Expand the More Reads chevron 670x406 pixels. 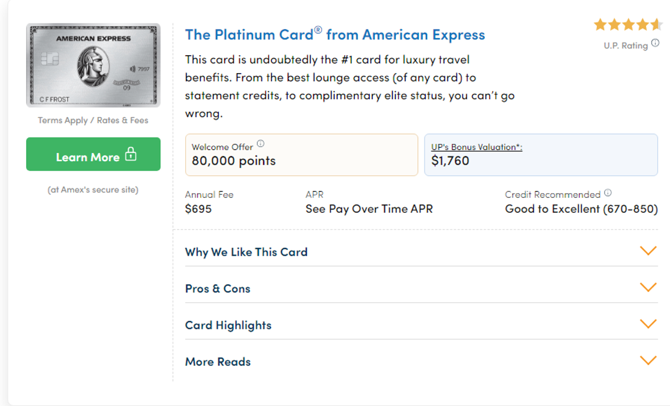coord(648,361)
